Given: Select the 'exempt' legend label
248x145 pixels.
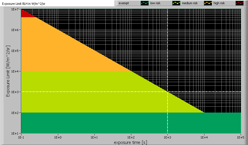Looking at the screenshot, I should pyautogui.click(x=124, y=3).
